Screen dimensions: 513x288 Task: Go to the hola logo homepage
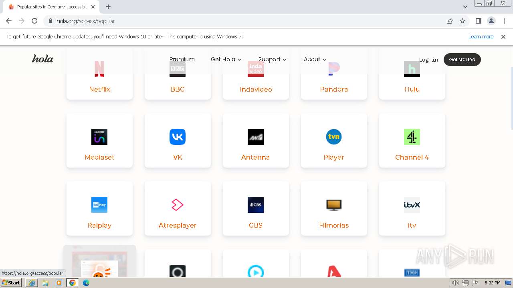(42, 59)
